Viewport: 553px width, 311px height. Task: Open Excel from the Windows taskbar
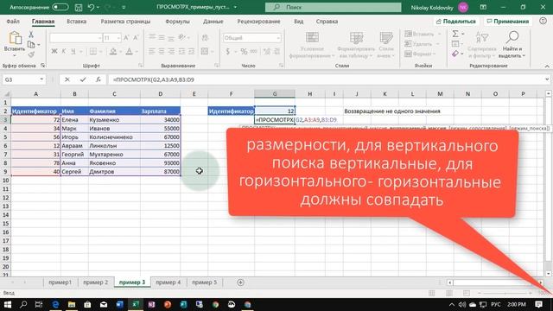pos(136,304)
